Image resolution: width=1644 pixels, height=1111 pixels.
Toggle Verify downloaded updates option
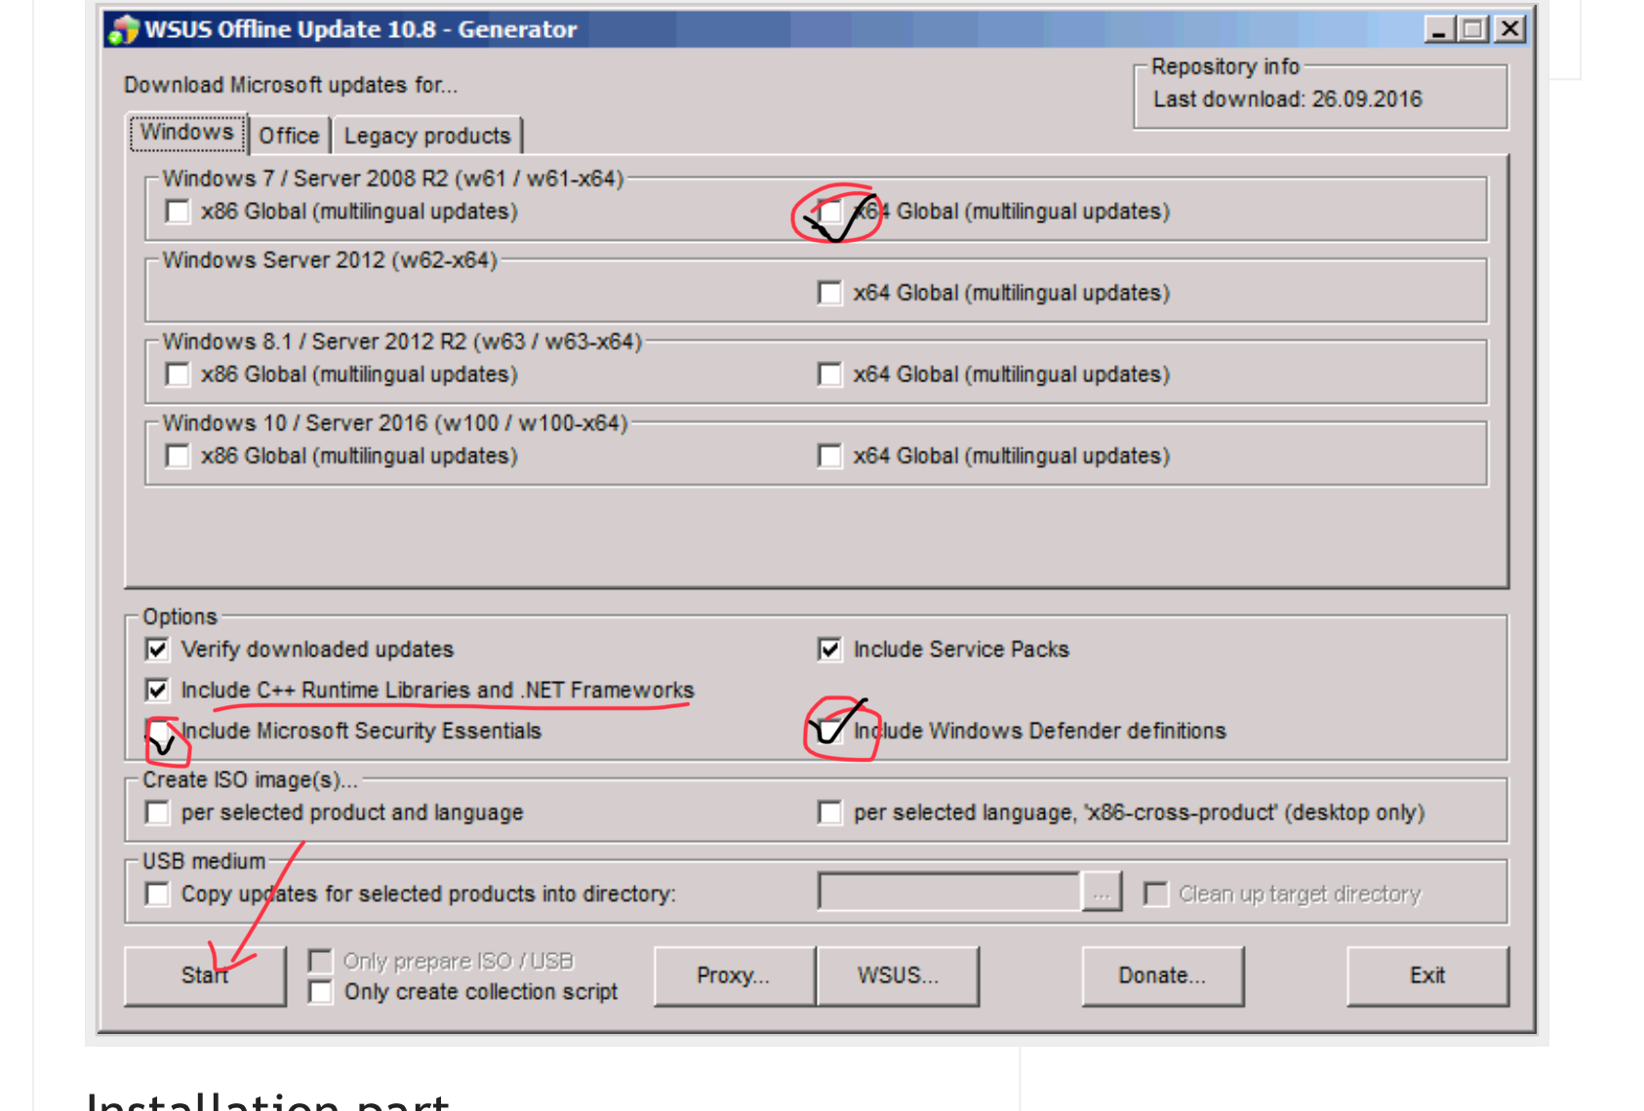point(157,650)
